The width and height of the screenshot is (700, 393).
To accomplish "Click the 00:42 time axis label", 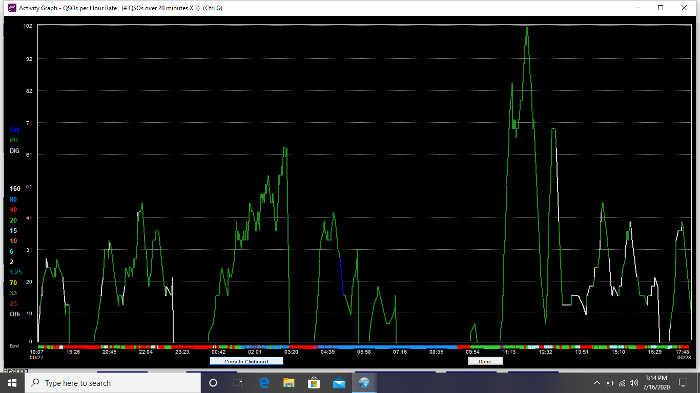I will (x=218, y=352).
